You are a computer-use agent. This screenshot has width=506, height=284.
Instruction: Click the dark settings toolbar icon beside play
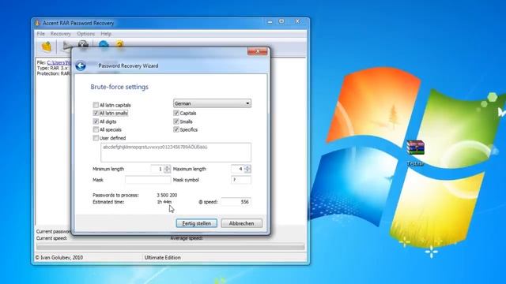pyautogui.click(x=83, y=44)
